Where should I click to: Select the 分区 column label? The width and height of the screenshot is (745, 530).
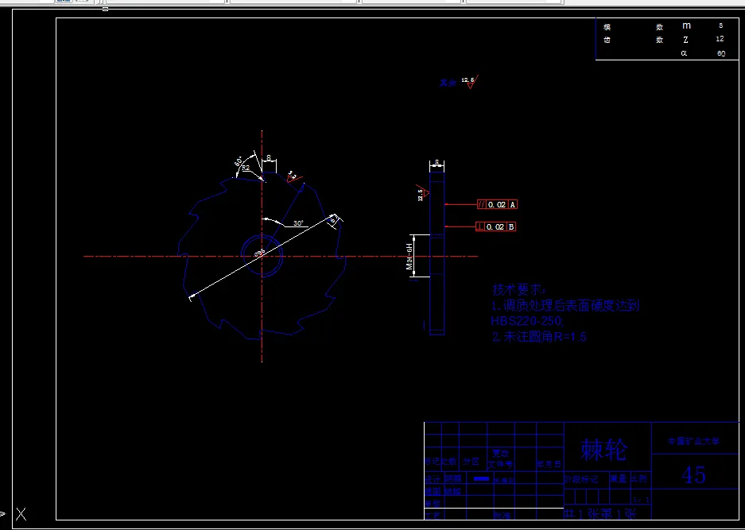(x=471, y=461)
